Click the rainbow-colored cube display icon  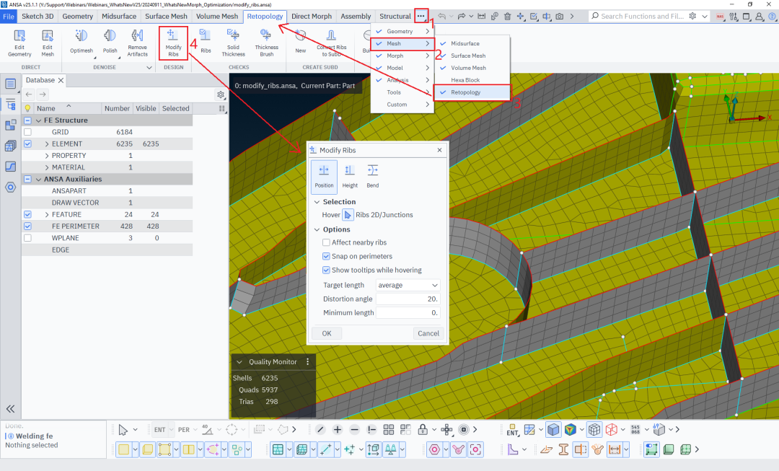click(x=570, y=429)
